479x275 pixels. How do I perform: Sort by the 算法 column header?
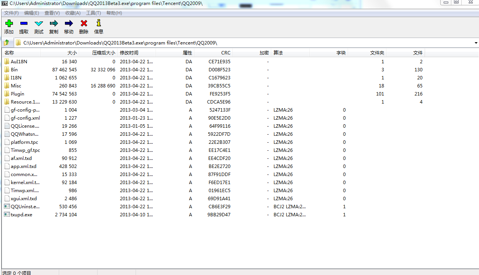[290, 53]
